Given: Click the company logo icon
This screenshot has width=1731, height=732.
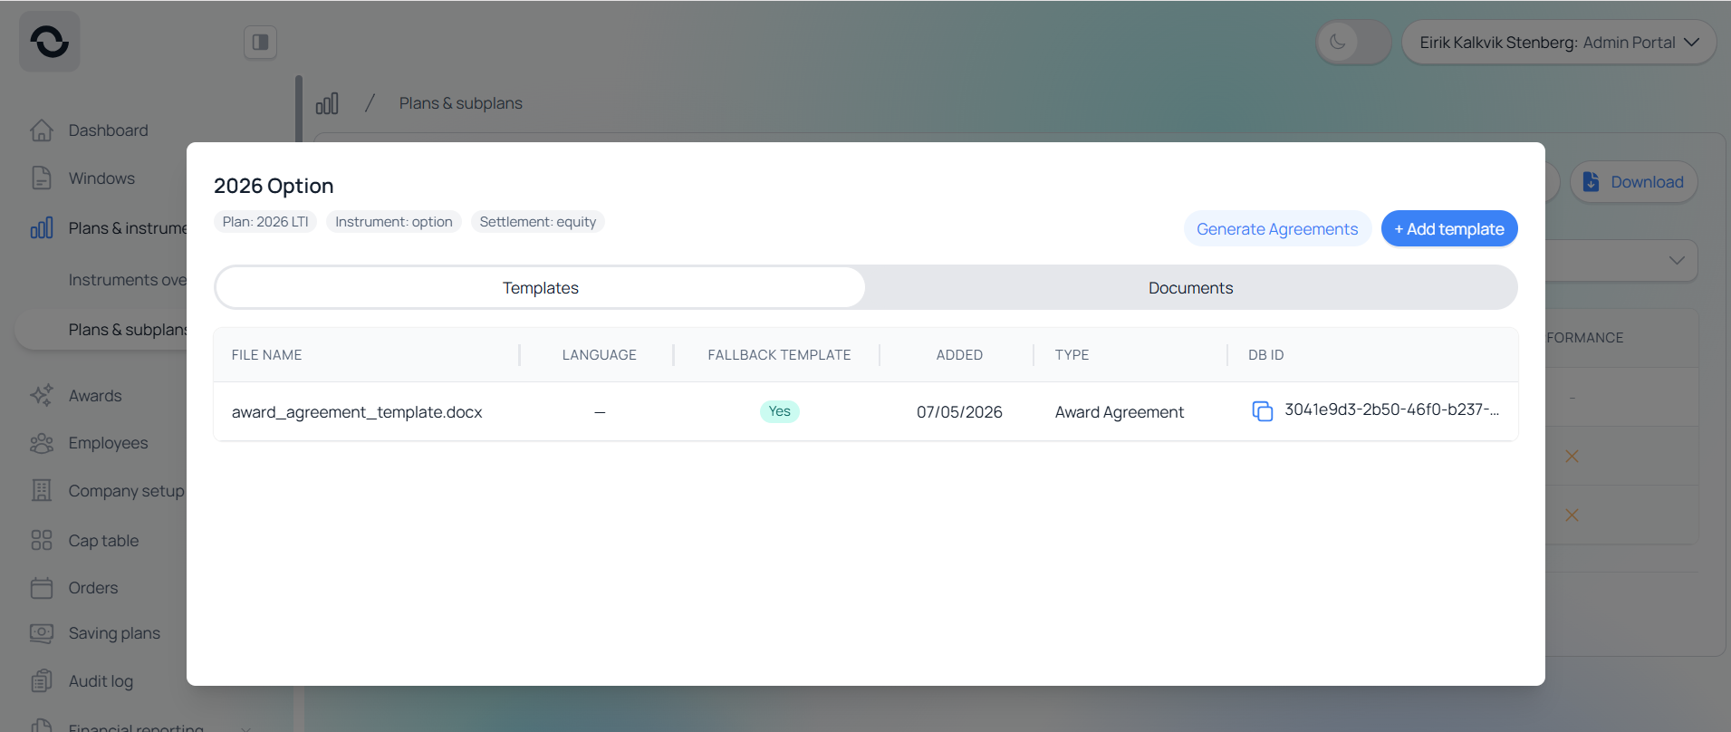Looking at the screenshot, I should pos(50,42).
